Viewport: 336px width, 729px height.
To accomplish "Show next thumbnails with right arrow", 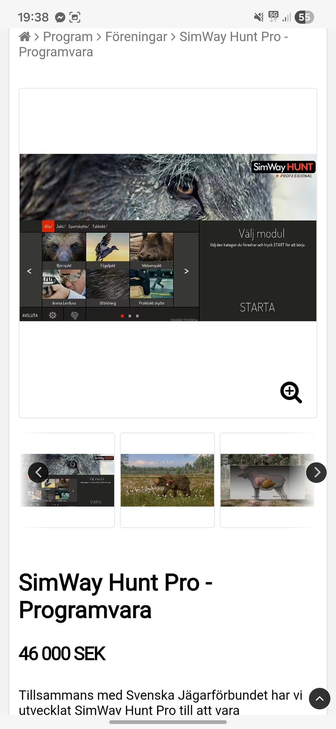I will pyautogui.click(x=316, y=472).
